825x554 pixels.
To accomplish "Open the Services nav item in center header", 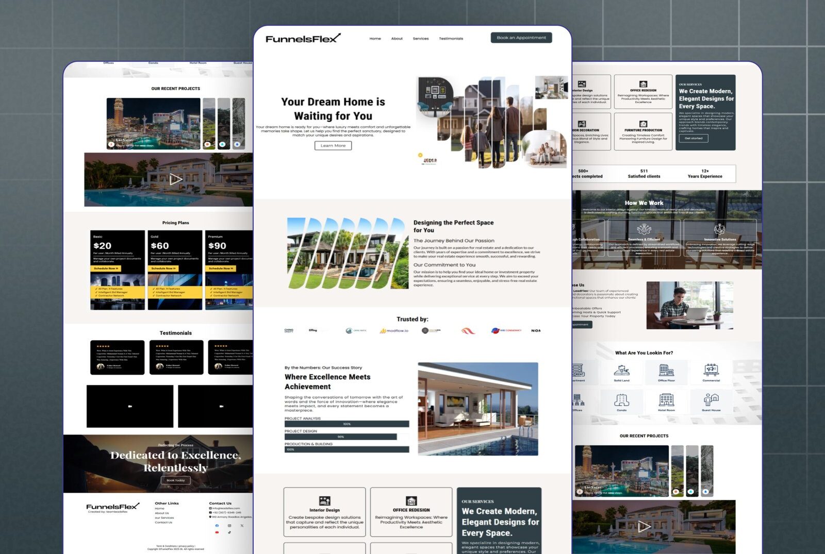I will [x=421, y=39].
